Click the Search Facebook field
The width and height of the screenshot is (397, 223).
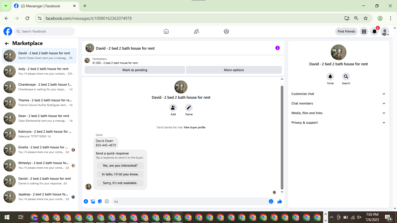(x=44, y=31)
